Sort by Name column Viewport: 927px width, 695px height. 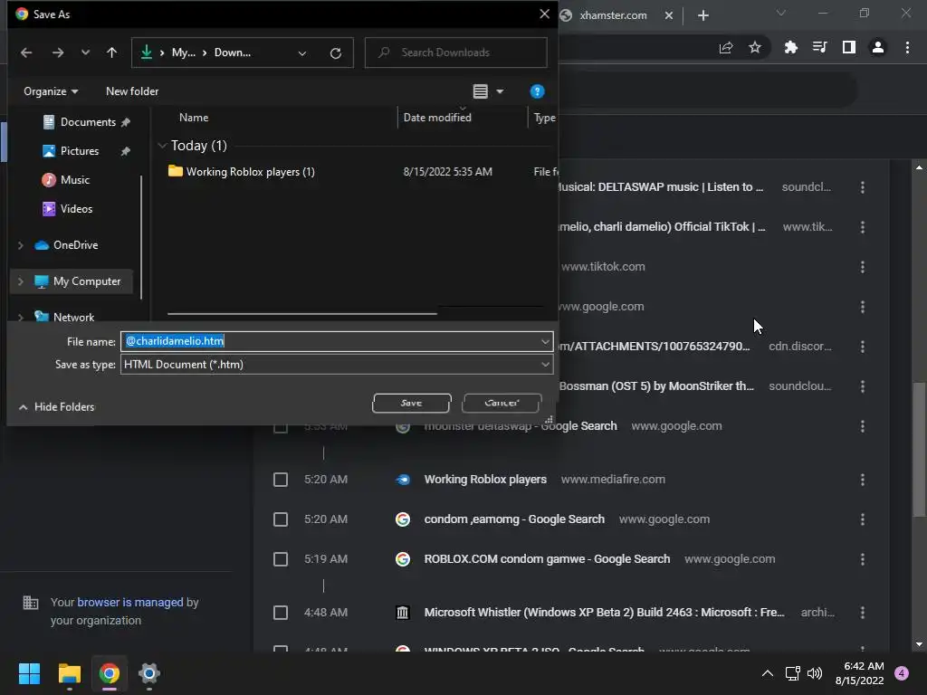point(194,118)
